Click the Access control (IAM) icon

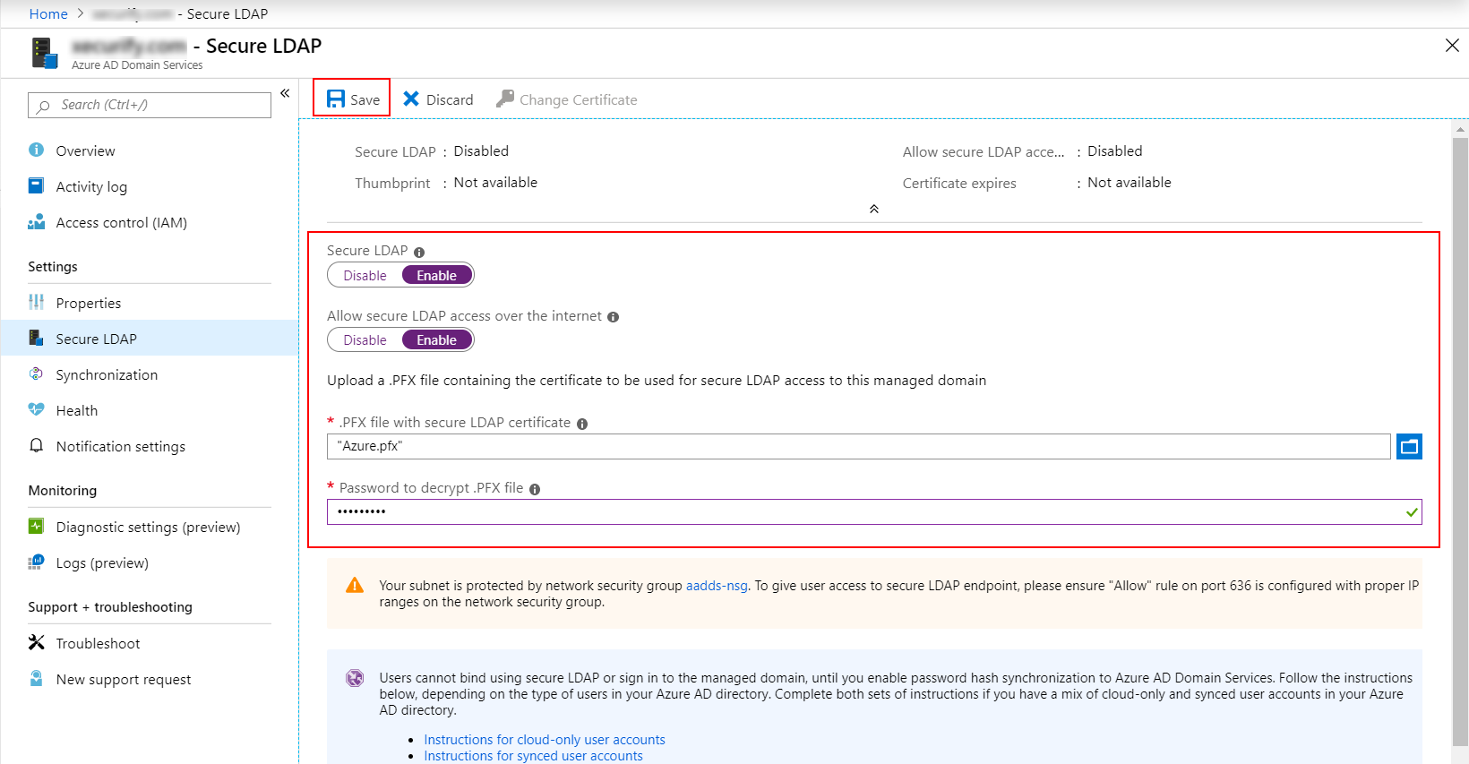pyautogui.click(x=36, y=221)
